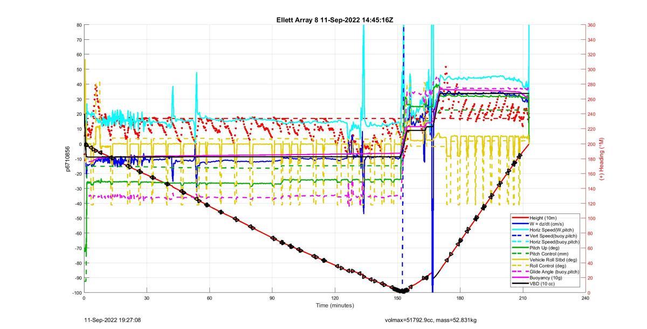Select legend entry "Pitch Control (mm)"
The height and width of the screenshot is (329, 647).
click(549, 254)
